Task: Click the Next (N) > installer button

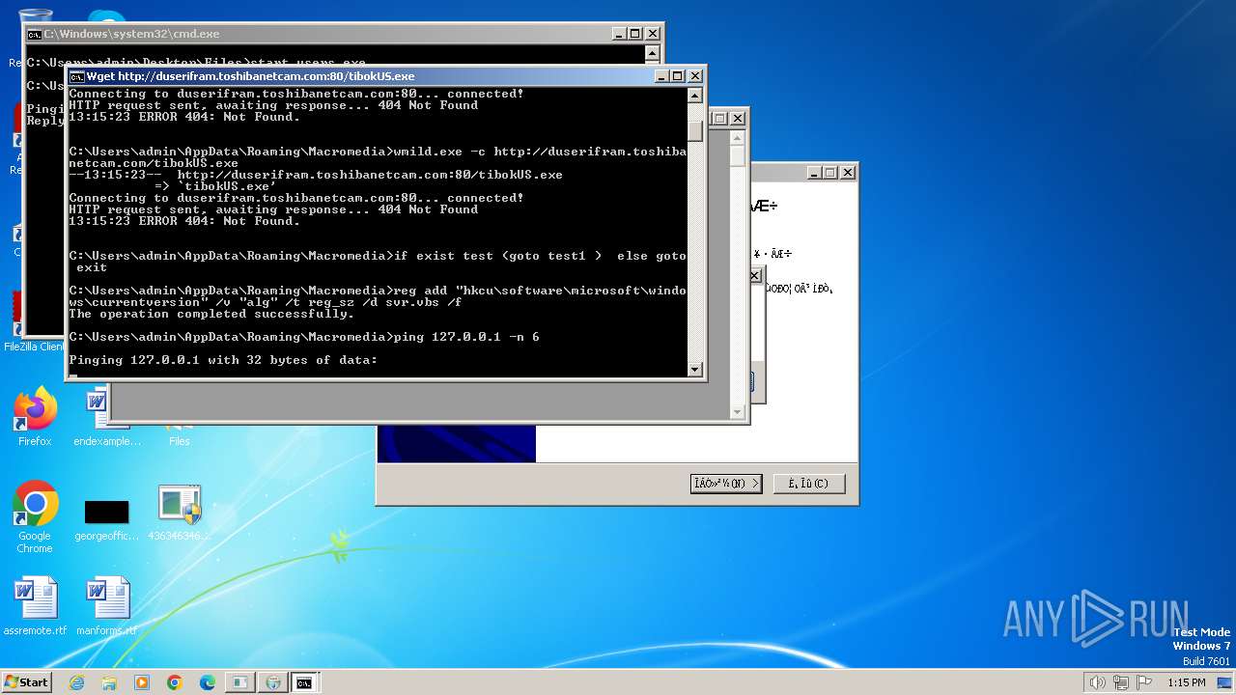Action: 726,484
